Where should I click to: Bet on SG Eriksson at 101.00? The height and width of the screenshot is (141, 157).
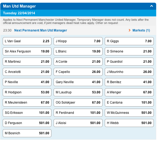coord(27,113)
